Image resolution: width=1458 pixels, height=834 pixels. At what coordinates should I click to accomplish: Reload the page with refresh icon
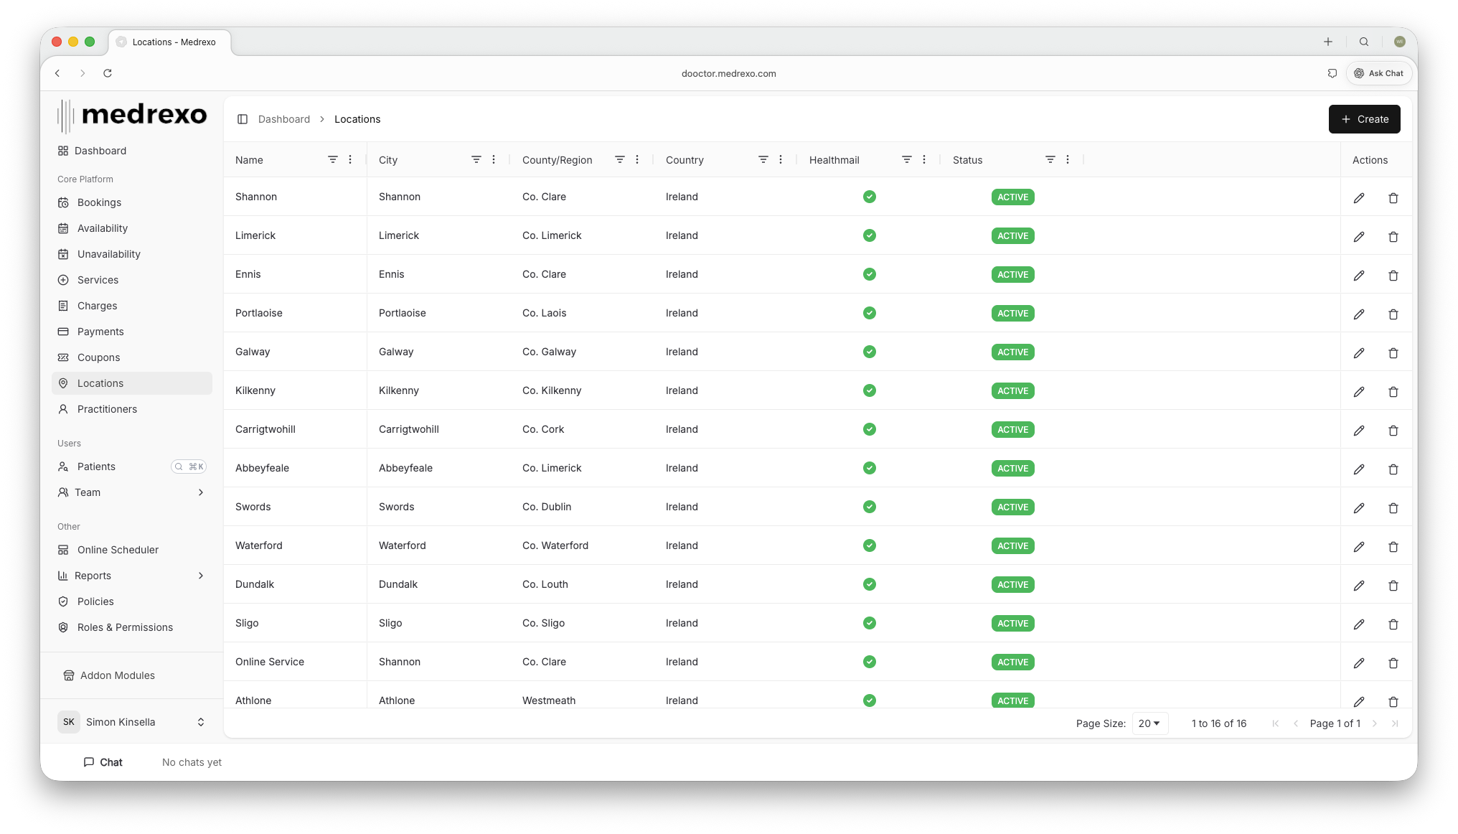click(x=108, y=73)
